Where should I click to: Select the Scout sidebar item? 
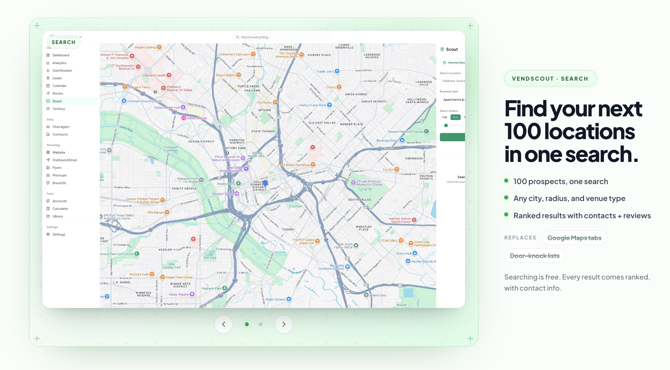point(71,101)
